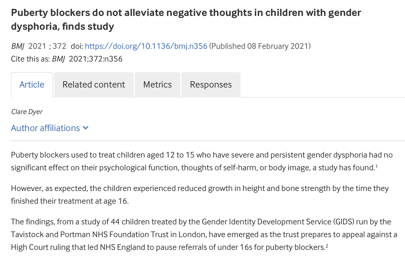Screen dimensions: 405x257
Task: Open the doi.org/10.1136/bmj.n356 link
Action: coord(146,46)
